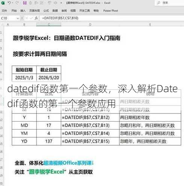The height and width of the screenshot is (186, 184).
Task: Click line 关注“跟李锐学Excel”从主页获取
Action: 54,172
